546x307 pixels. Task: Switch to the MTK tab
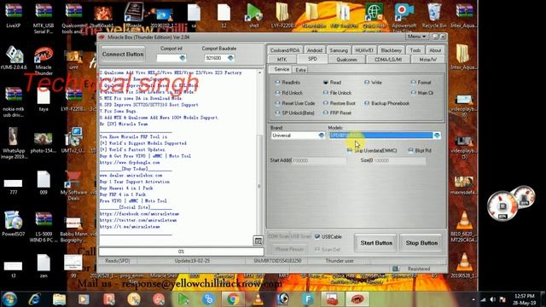point(282,60)
